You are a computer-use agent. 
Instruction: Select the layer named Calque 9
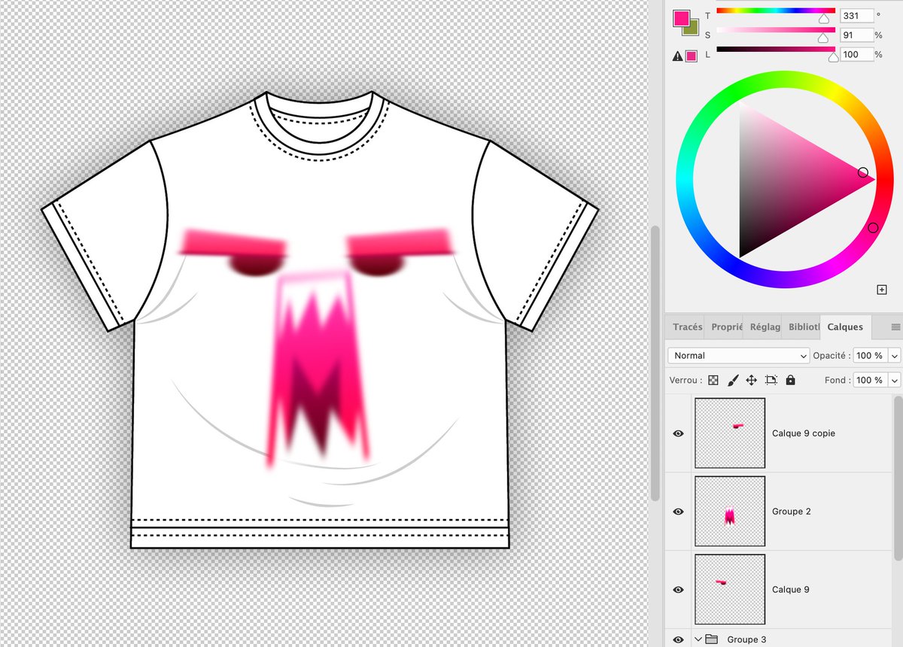click(x=790, y=590)
